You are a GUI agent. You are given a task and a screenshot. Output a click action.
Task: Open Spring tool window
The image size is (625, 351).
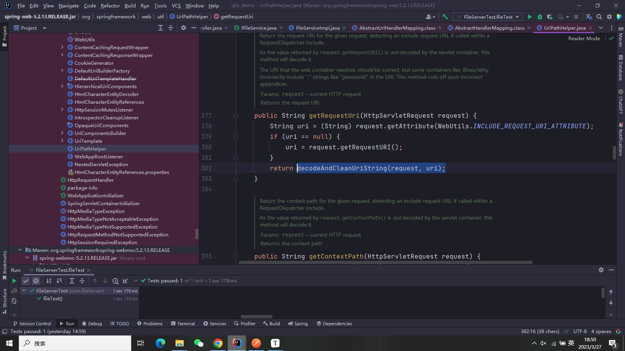298,324
